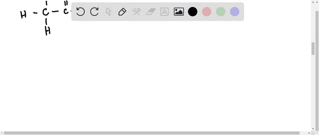
Task: Select the pointer selection tool
Action: 108,12
